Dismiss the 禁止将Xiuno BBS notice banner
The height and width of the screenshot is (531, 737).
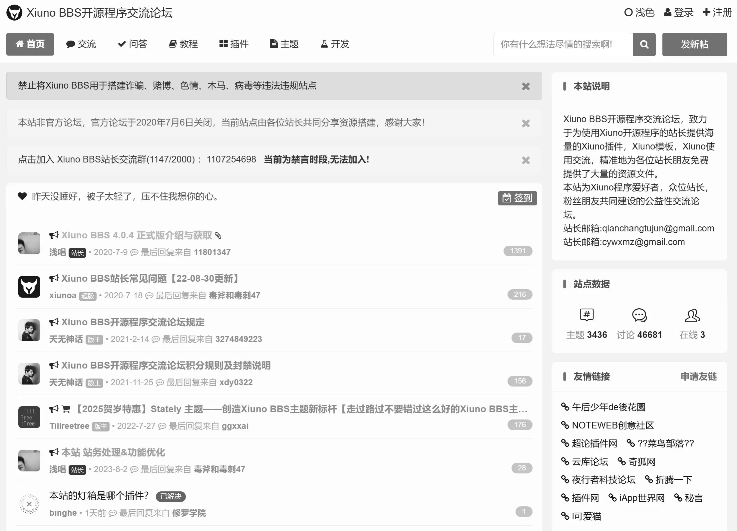[526, 86]
